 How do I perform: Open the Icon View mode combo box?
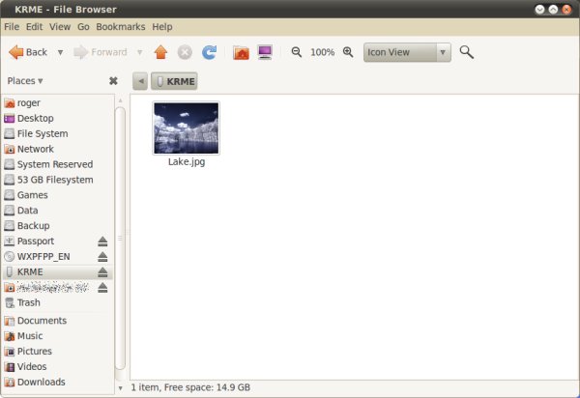[x=407, y=52]
